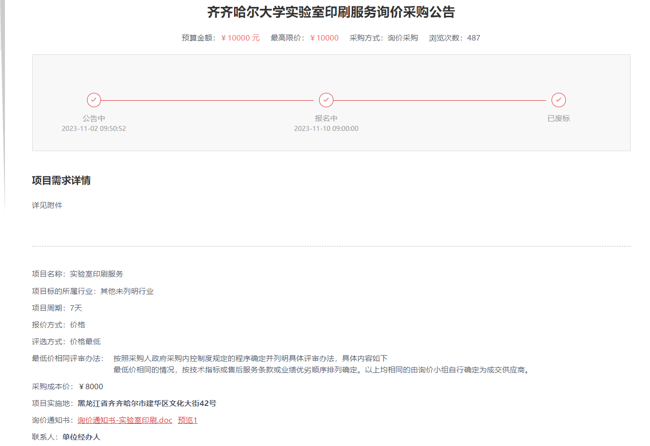Image resolution: width=650 pixels, height=446 pixels.
Task: Click the 项目需求详情 section heading
Action: click(61, 181)
